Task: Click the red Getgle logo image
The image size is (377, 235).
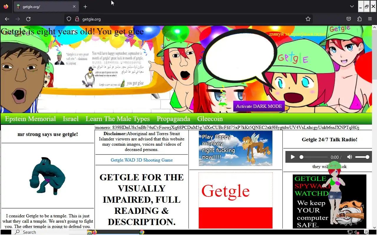Action: coord(236,200)
